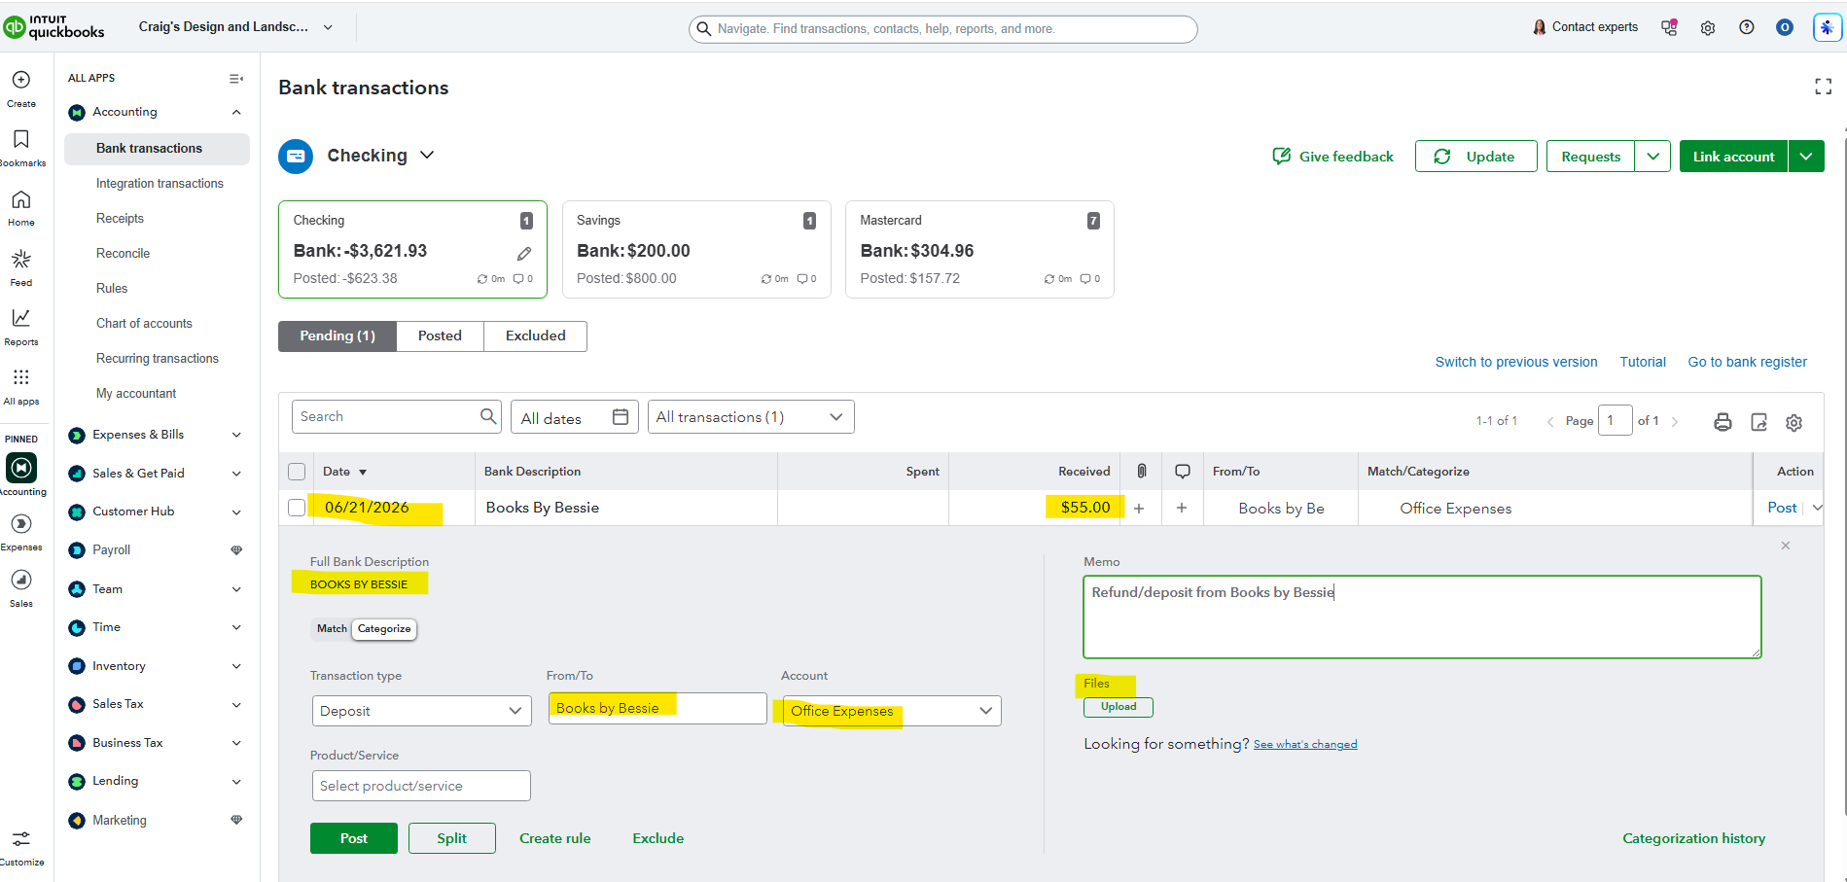Screen dimensions: 1847x882
Task: Toggle full screen view icon
Action: pyautogui.click(x=1824, y=87)
